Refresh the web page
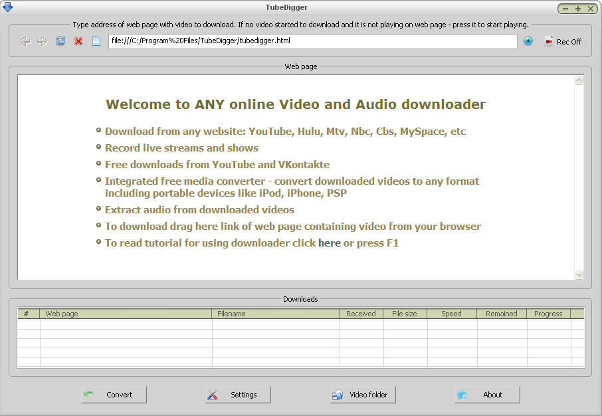This screenshot has height=416, width=602. tap(60, 41)
